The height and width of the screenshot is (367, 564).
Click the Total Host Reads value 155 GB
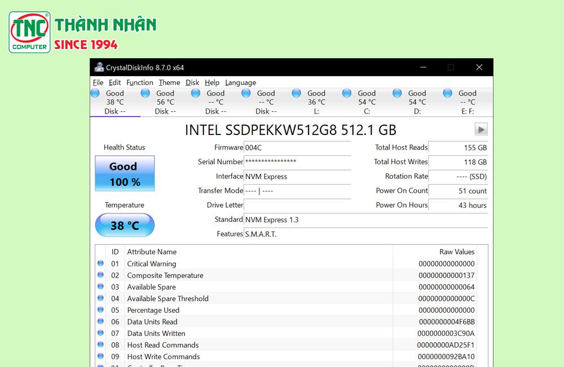coord(458,148)
